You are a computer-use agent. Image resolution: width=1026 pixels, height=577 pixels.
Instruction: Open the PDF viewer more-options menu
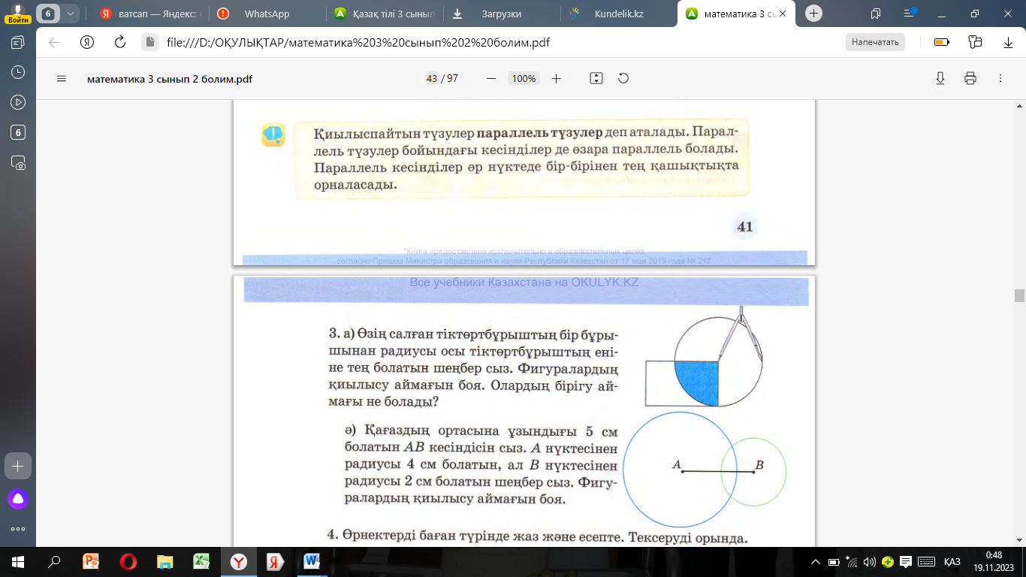1000,78
